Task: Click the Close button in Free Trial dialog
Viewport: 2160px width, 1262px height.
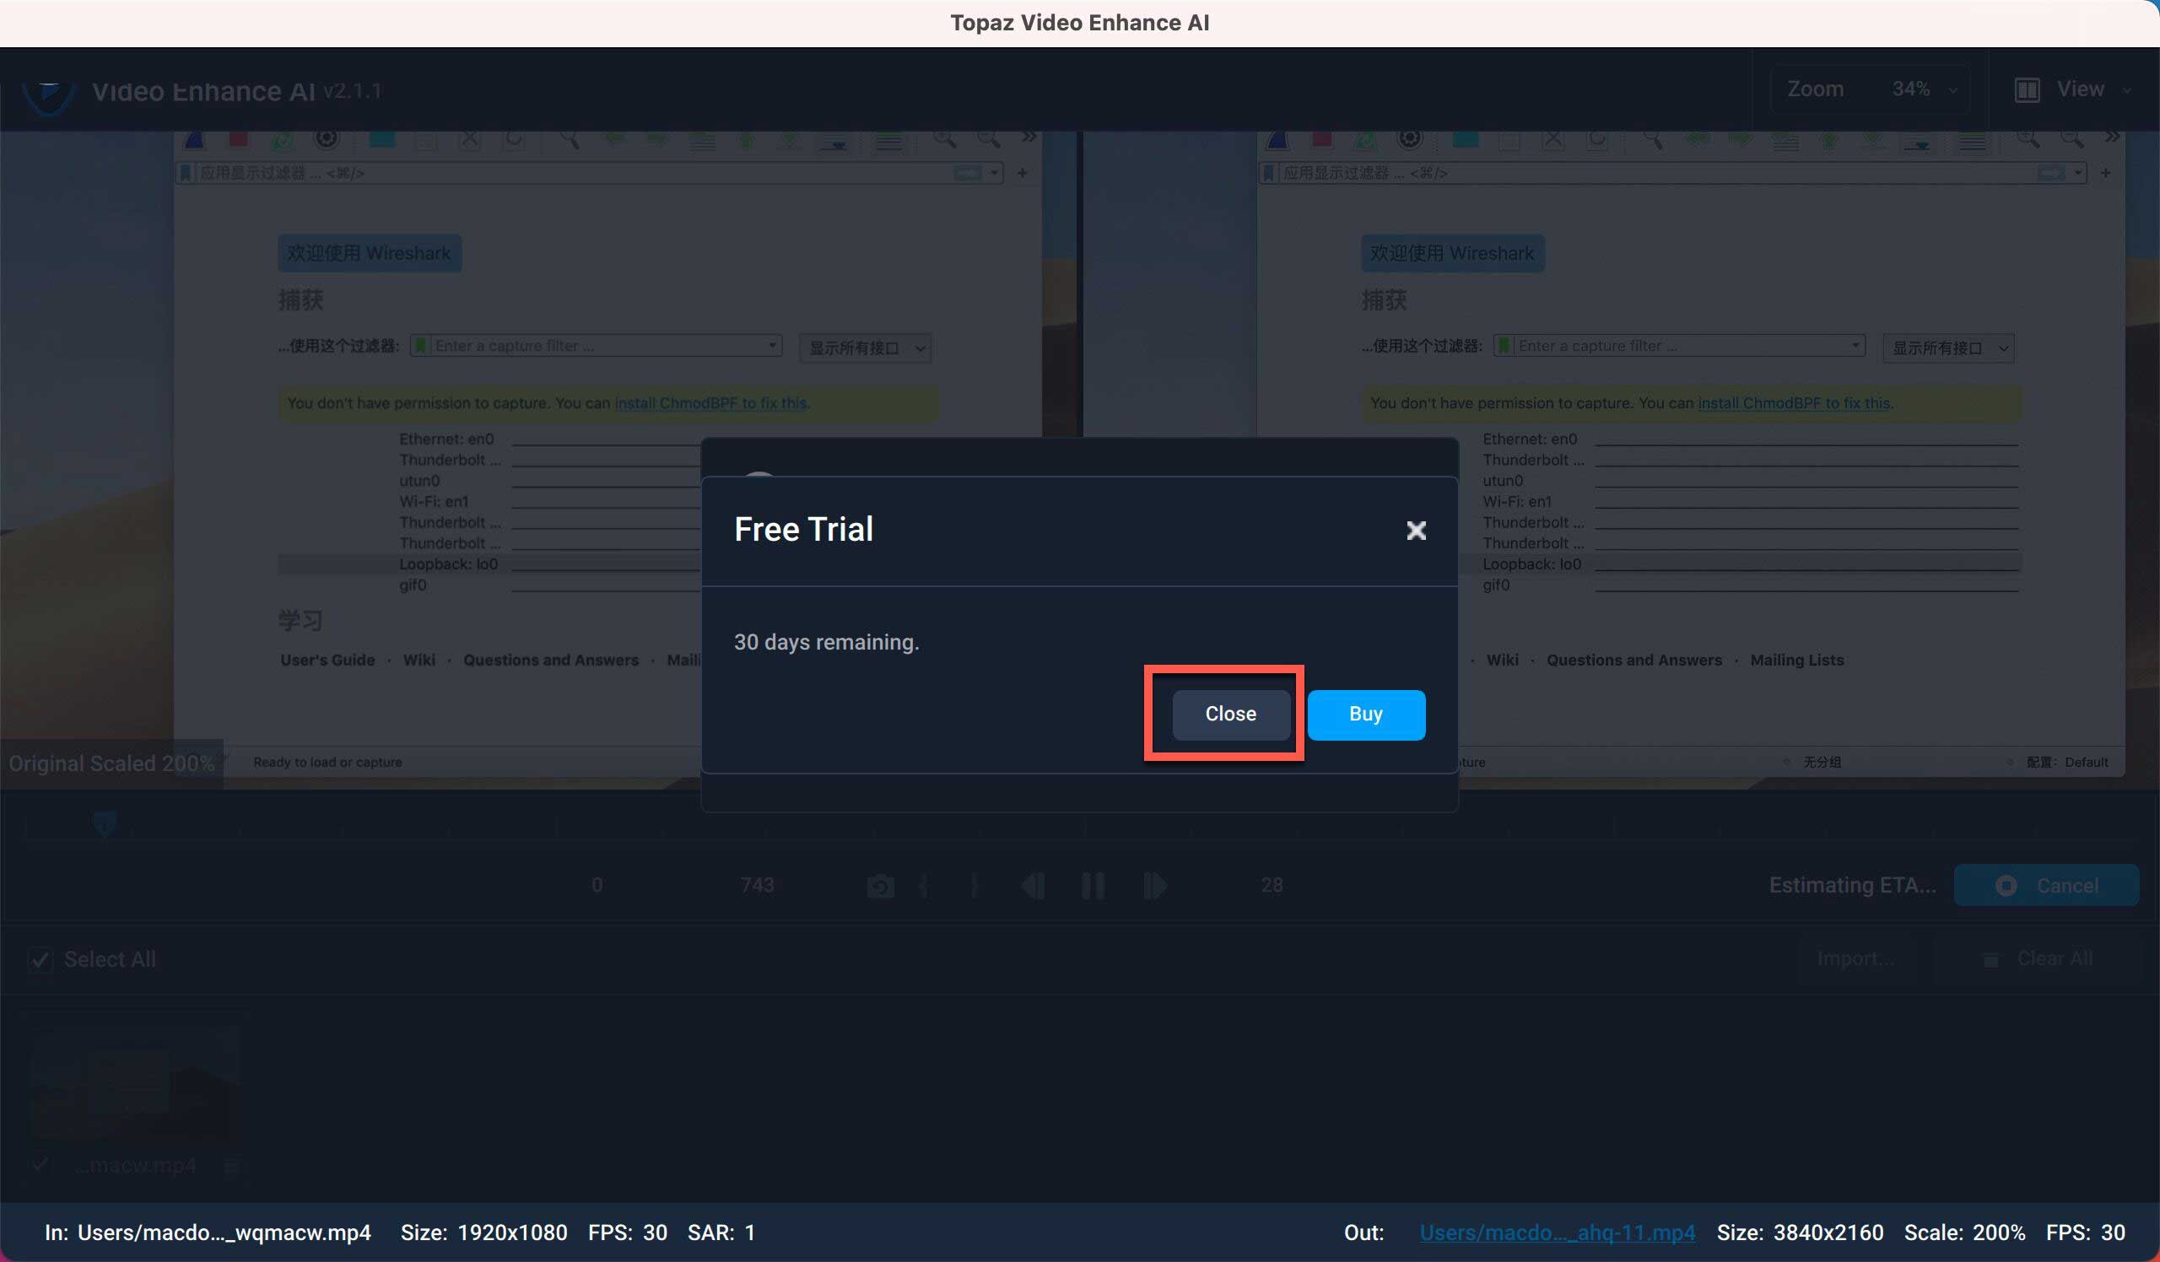Action: [x=1231, y=714]
